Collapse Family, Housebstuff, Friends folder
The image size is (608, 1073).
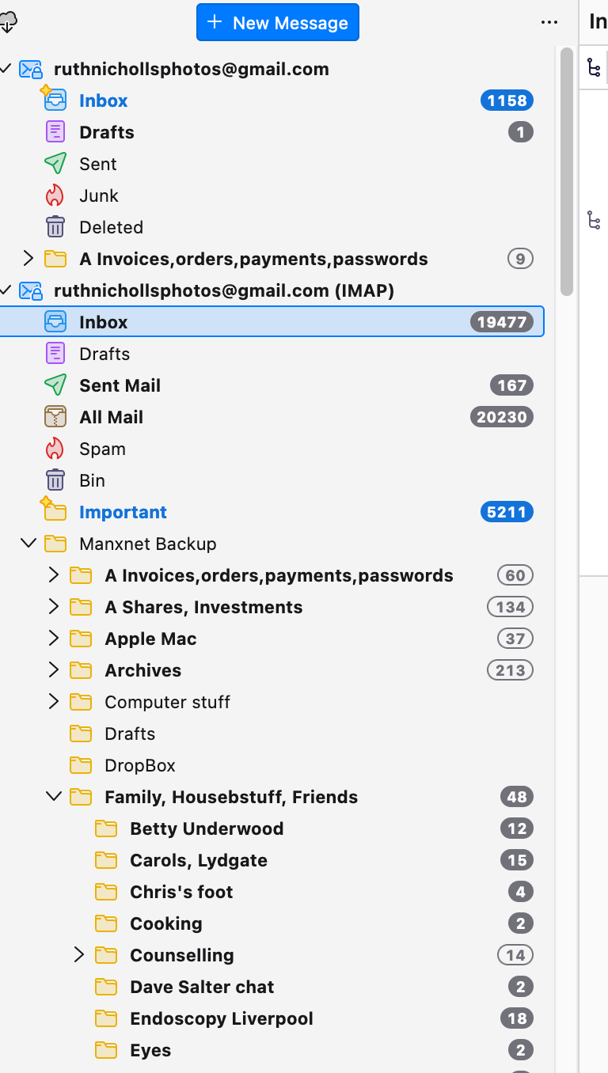pyautogui.click(x=54, y=797)
